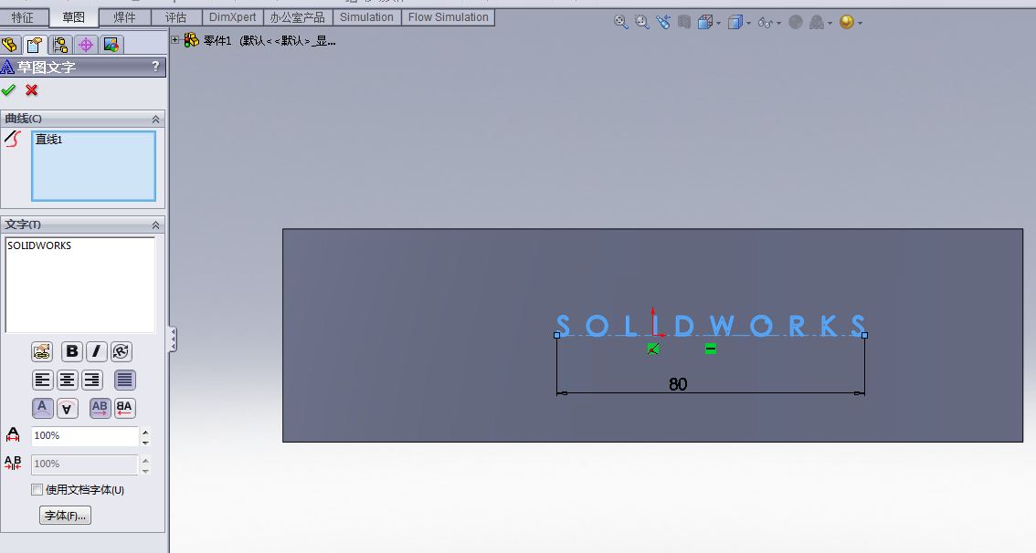Open Hide/Show Items dropdown arrow
The width and height of the screenshot is (1036, 553).
(779, 23)
